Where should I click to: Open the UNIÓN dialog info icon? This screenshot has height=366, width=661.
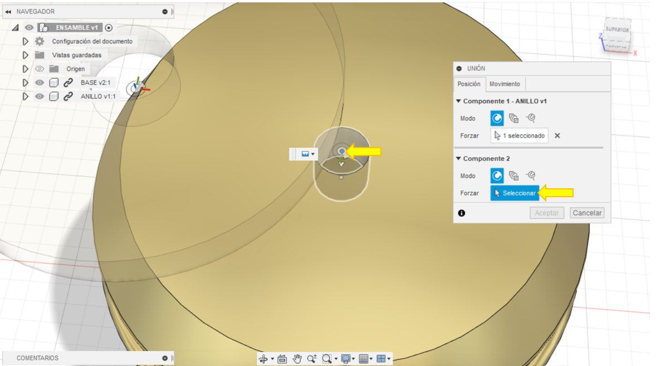462,213
